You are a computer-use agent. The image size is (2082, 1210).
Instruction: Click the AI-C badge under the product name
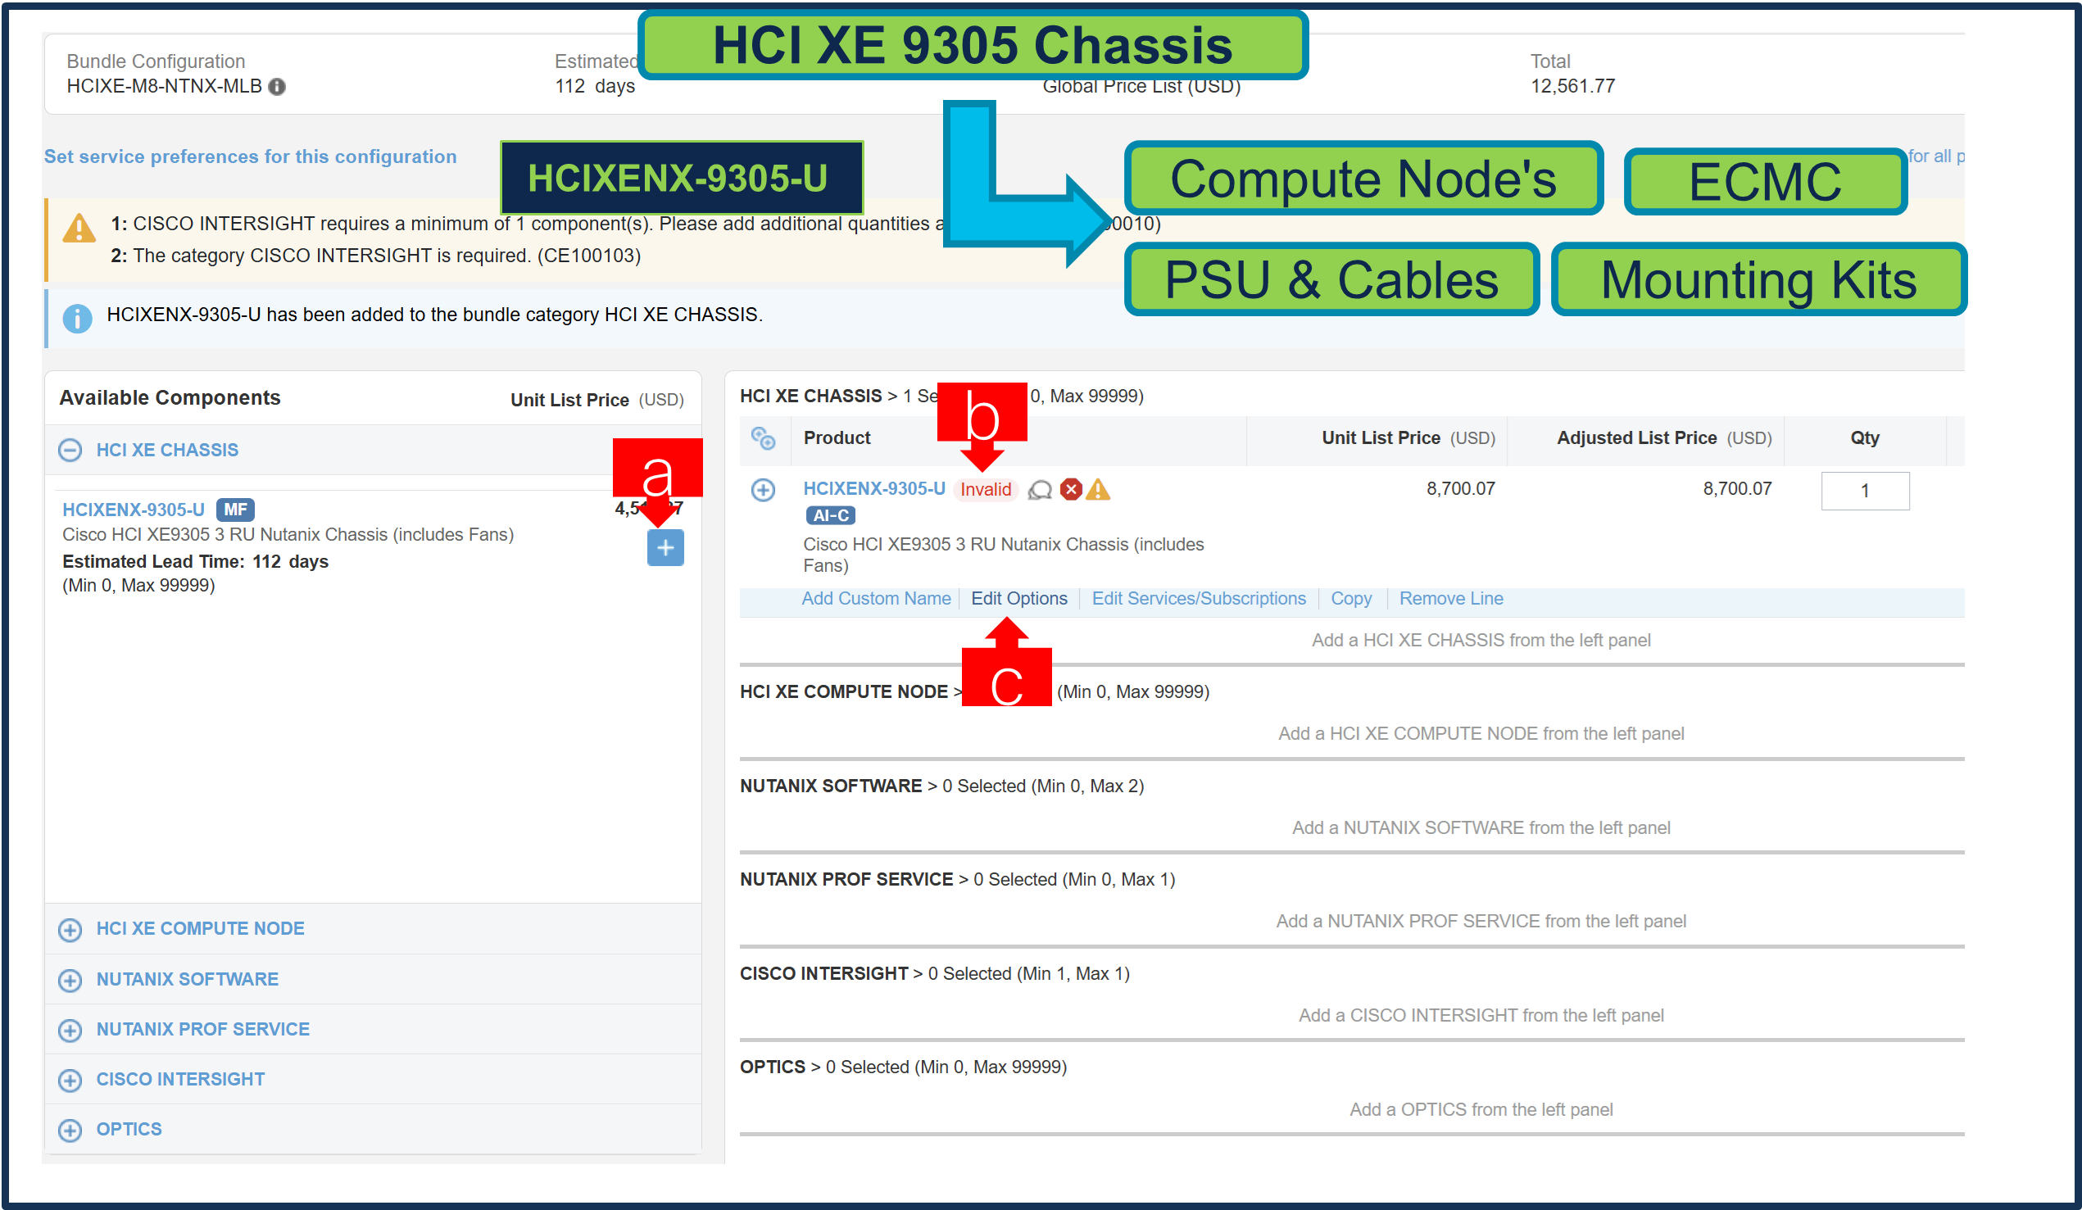click(830, 515)
